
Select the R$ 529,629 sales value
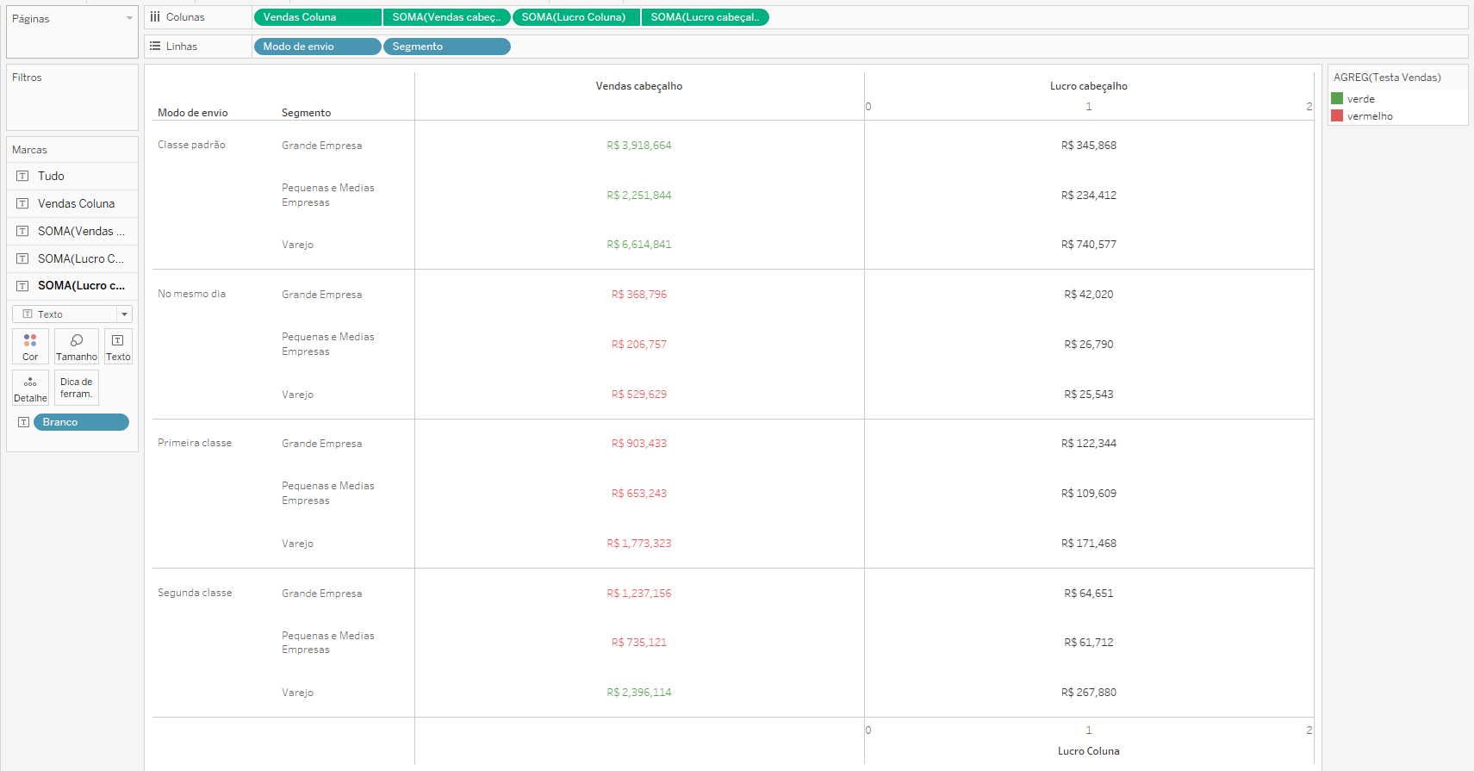pos(639,395)
